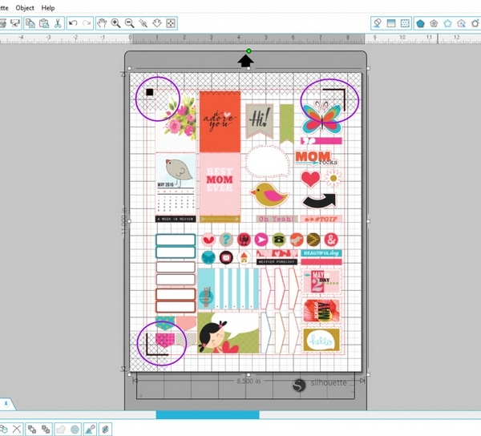Select the Pan hand tool

tap(102, 23)
